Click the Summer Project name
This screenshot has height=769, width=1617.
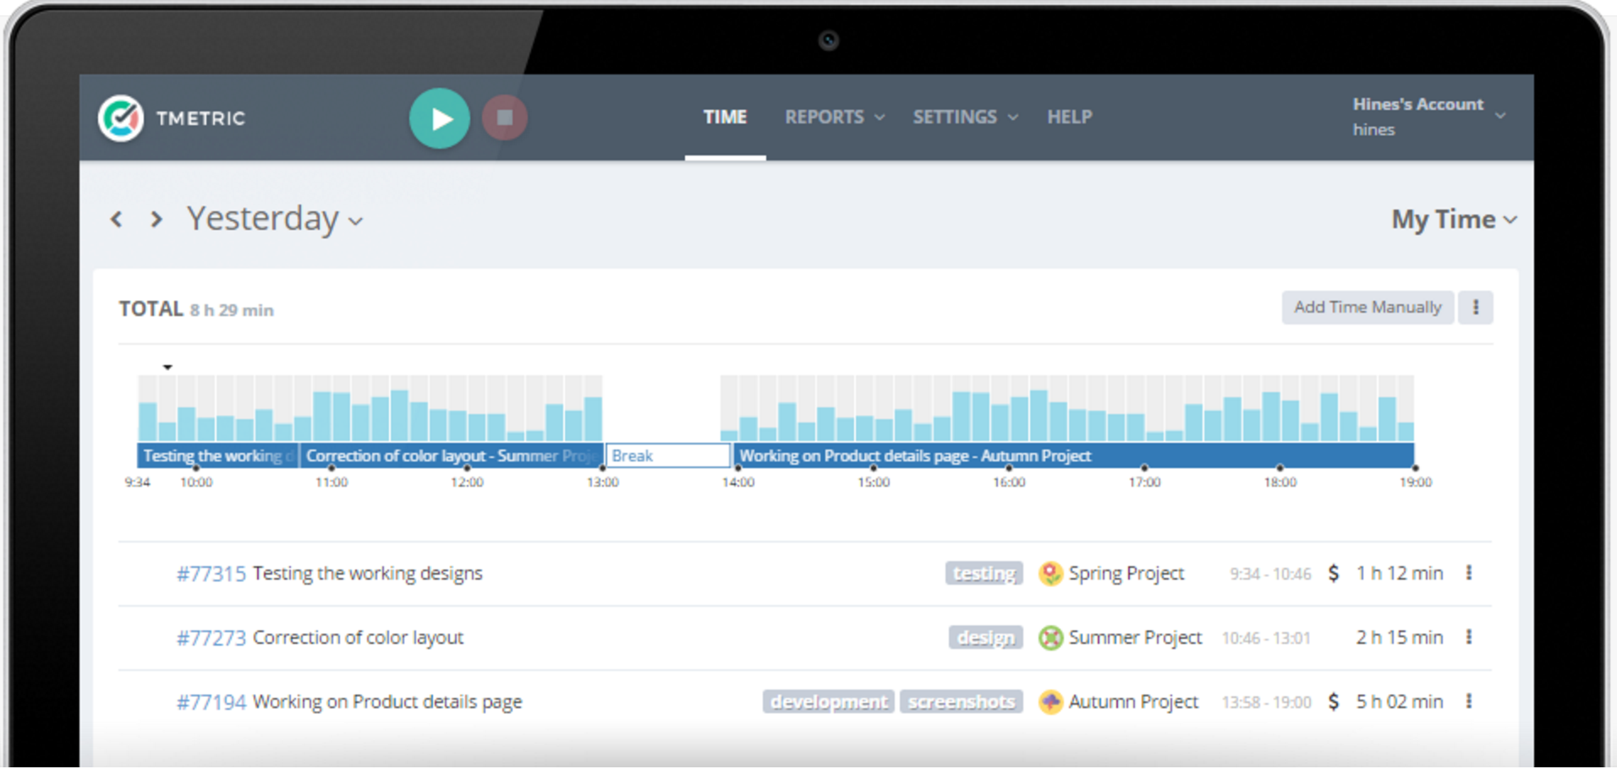[1135, 637]
